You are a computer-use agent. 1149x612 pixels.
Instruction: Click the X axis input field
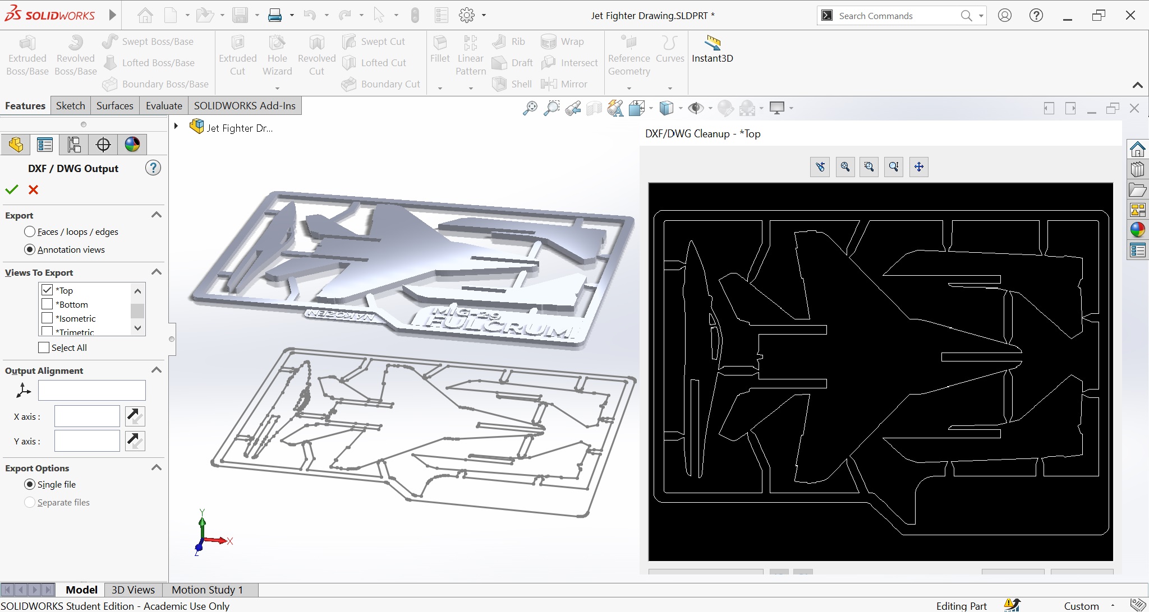(86, 416)
